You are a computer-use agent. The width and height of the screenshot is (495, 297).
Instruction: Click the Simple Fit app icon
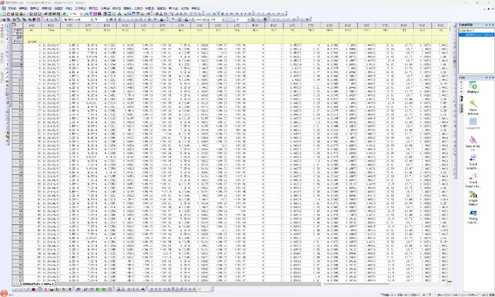tap(473, 123)
